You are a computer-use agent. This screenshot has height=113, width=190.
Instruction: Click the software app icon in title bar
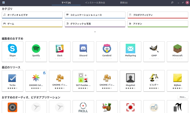click(4, 3)
